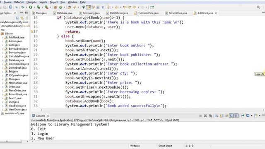Viewport: 265px width, 149px height.
Task: Expand User.java tree node arrow
Action: point(2,102)
